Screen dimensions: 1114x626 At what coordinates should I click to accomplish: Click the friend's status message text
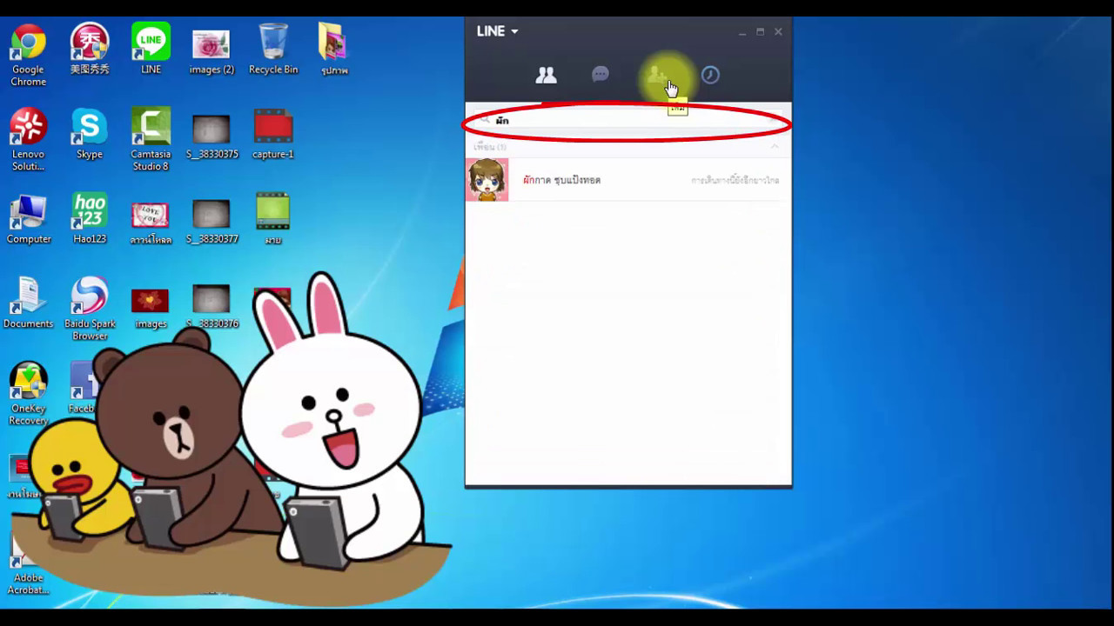point(735,181)
